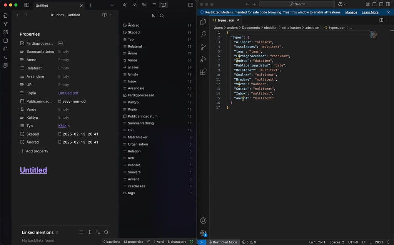Open the Extensions view in VS Code
The height and width of the screenshot is (245, 394).
[x=203, y=71]
